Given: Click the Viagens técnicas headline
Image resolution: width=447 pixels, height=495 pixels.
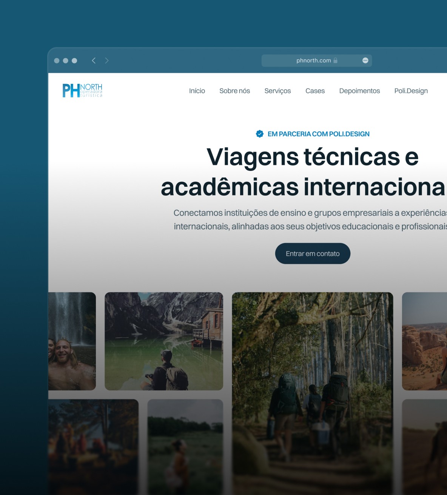Looking at the screenshot, I should tap(304, 172).
